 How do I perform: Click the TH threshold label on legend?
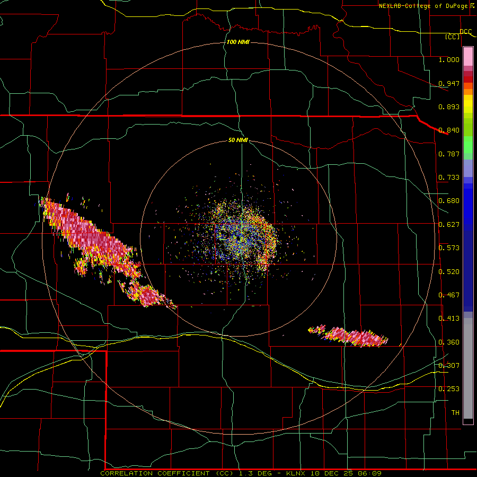tap(455, 413)
